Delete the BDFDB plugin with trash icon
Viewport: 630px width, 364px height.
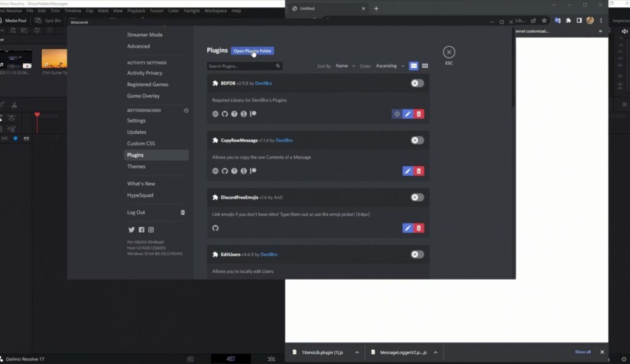[418, 114]
